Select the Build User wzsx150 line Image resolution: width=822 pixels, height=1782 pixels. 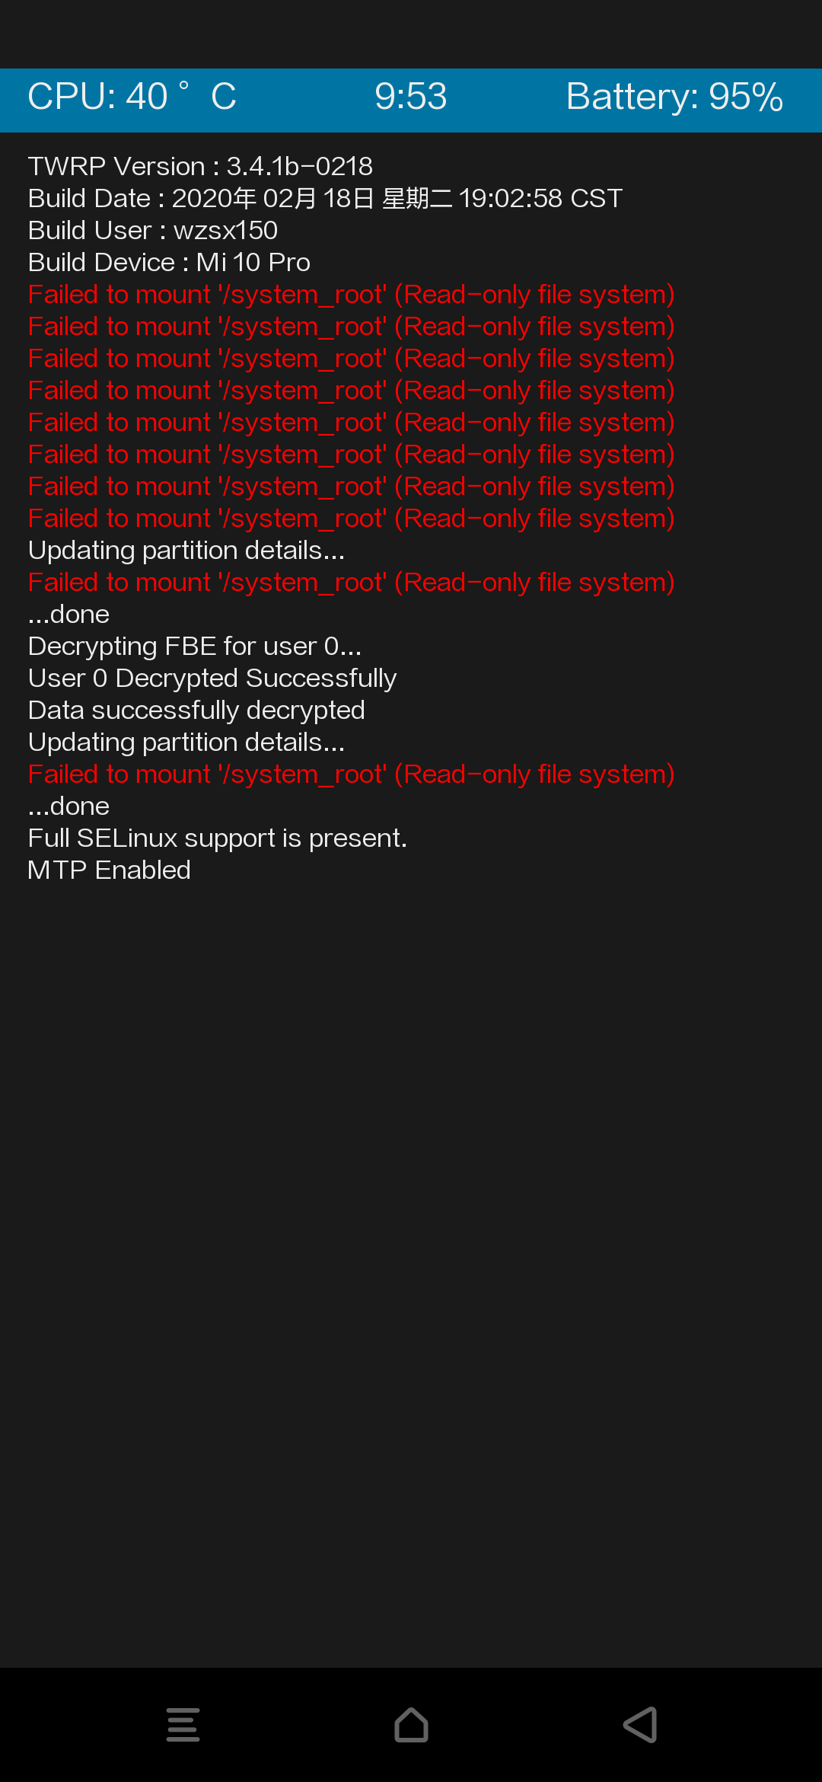click(x=152, y=230)
